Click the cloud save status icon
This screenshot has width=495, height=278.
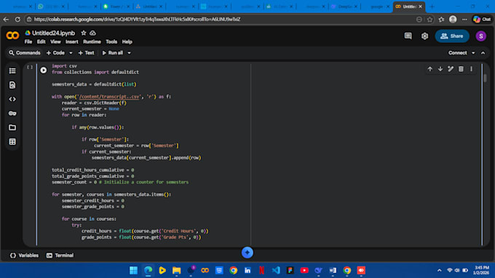tap(93, 33)
